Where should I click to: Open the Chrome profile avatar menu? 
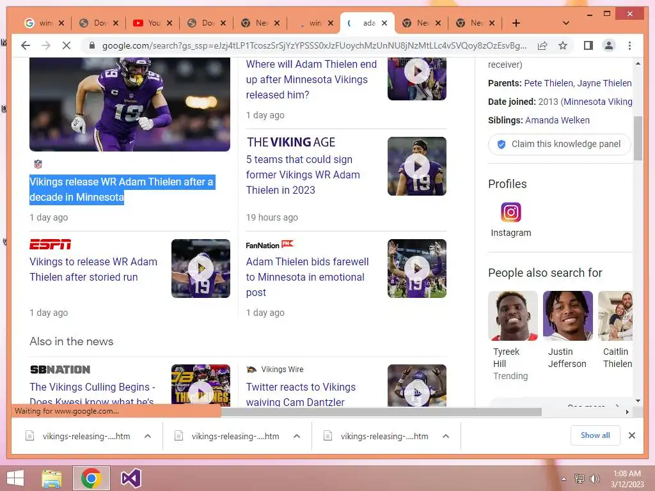click(x=609, y=45)
